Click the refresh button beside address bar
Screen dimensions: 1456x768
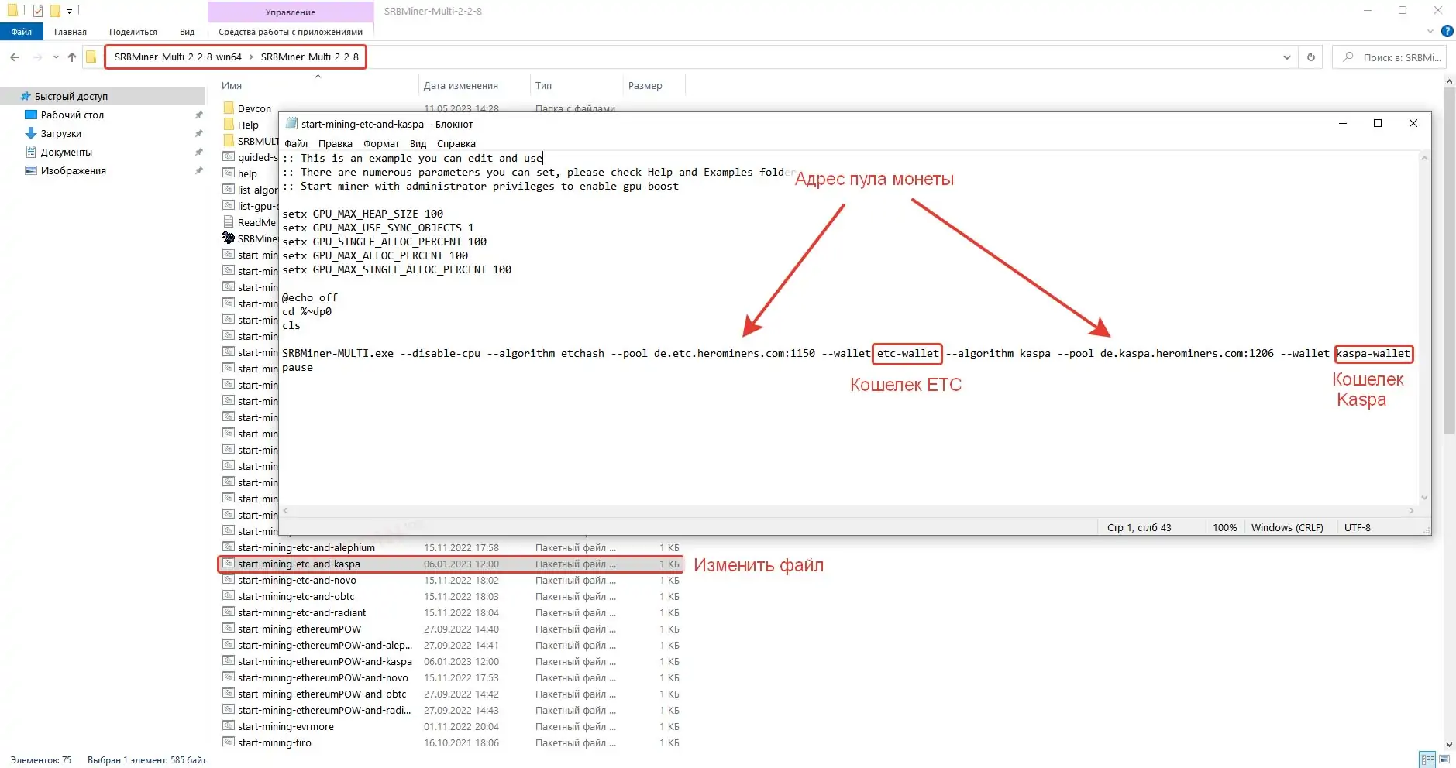point(1311,57)
